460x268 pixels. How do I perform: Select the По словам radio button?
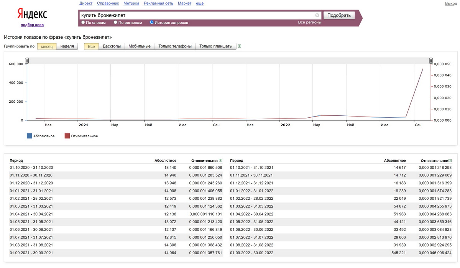coord(83,23)
